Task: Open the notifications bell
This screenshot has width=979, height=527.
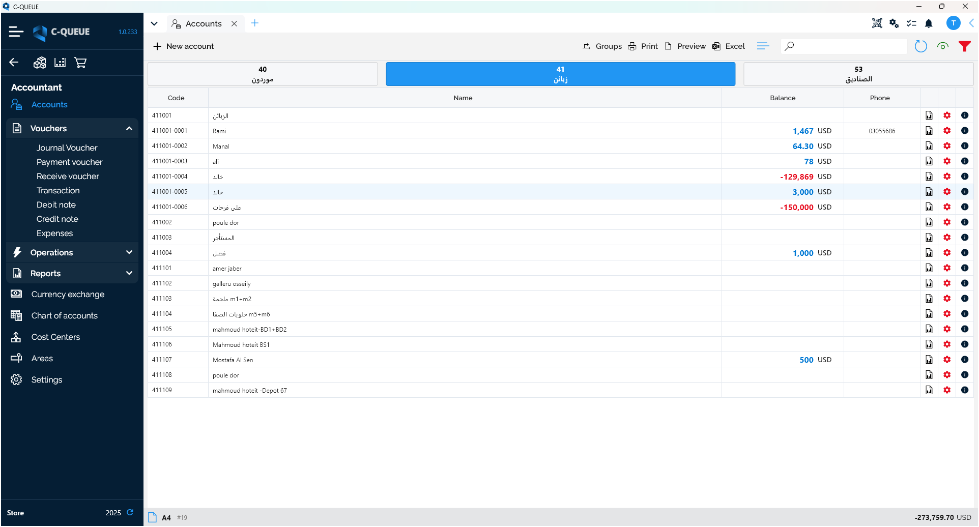Action: click(x=929, y=23)
